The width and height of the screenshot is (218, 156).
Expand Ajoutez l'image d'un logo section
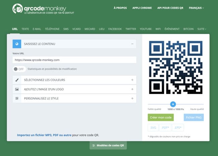point(132,89)
